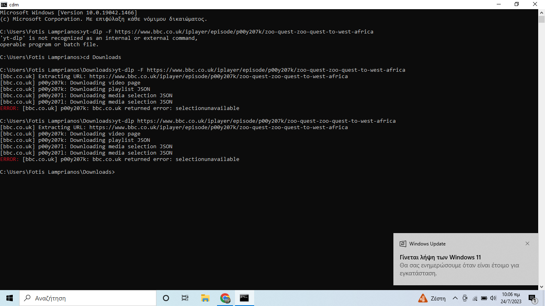Click the copyright '(c) Microsoft Corporation' line
545x306 pixels.
click(104, 19)
